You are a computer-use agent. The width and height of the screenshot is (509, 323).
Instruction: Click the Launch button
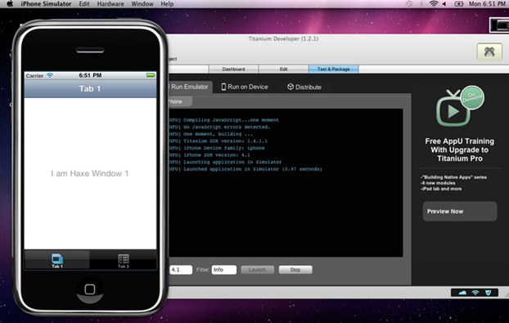257,270
